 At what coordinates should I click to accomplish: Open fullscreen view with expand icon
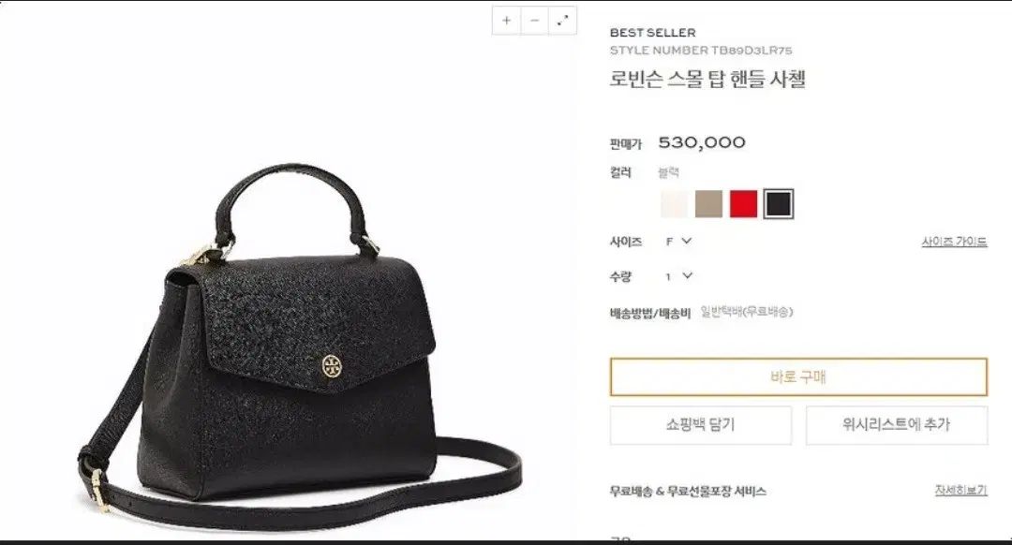(x=562, y=21)
